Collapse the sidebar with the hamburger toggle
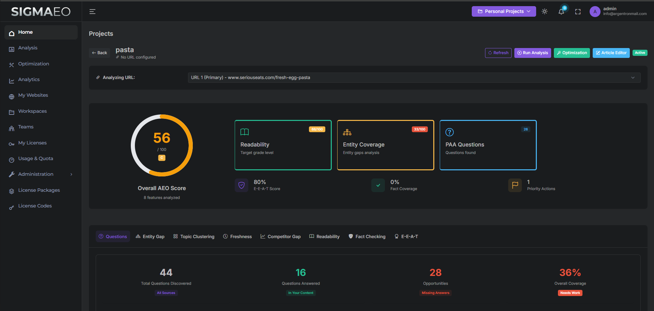Image resolution: width=654 pixels, height=311 pixels. point(92,11)
